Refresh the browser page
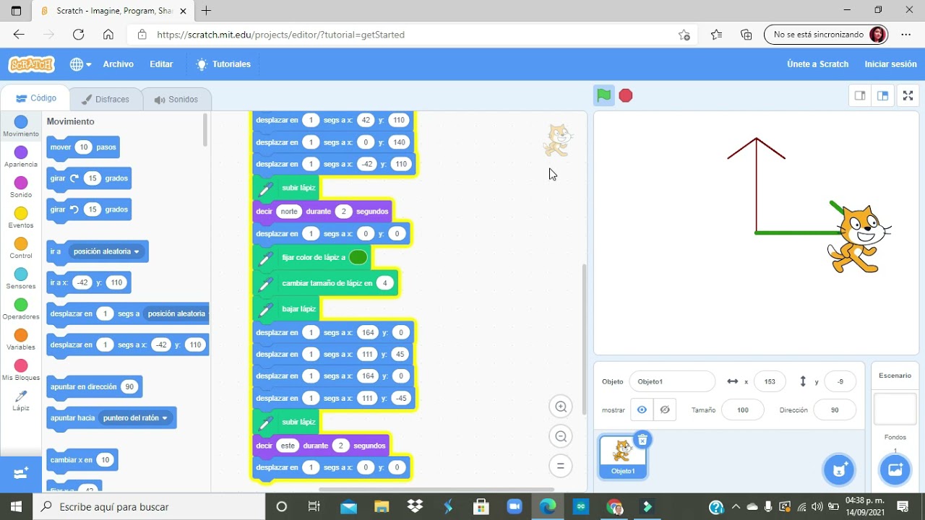The height and width of the screenshot is (520, 925). point(78,35)
